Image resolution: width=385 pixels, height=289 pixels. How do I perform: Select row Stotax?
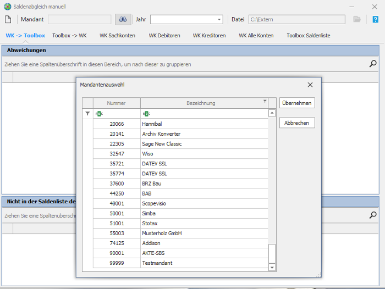180,223
